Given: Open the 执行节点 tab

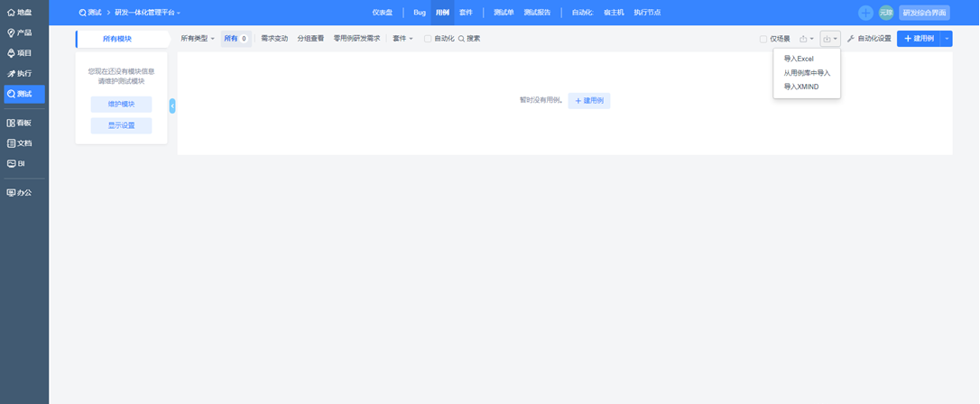Looking at the screenshot, I should pyautogui.click(x=647, y=13).
